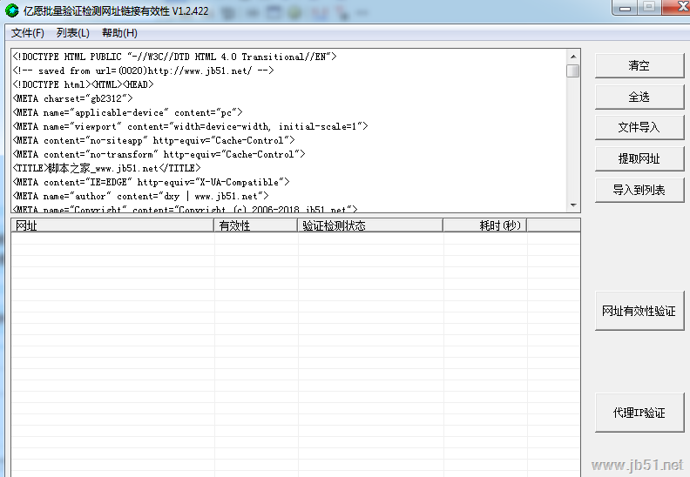Viewport: 690px width, 477px height.
Task: Click the TITLE 脚本之家 line in text box
Action: [106, 168]
